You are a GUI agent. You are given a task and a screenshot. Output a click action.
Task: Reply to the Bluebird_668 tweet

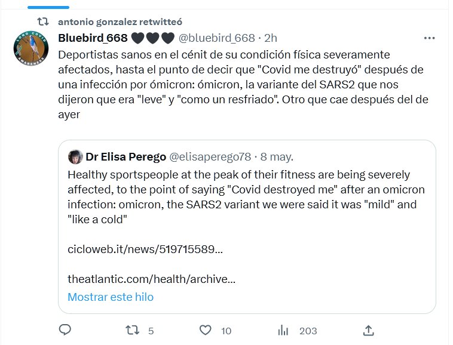(66, 330)
